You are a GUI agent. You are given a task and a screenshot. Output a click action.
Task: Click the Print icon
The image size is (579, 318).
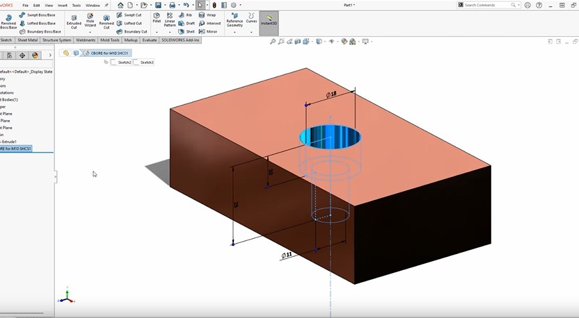click(x=172, y=5)
